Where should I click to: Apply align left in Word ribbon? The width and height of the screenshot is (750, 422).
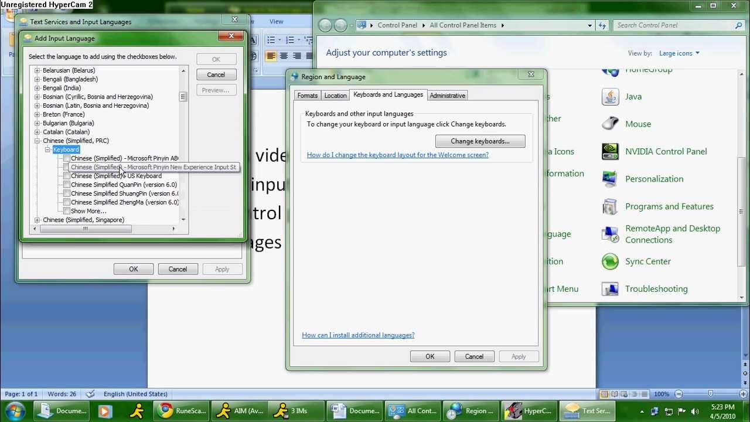point(271,56)
